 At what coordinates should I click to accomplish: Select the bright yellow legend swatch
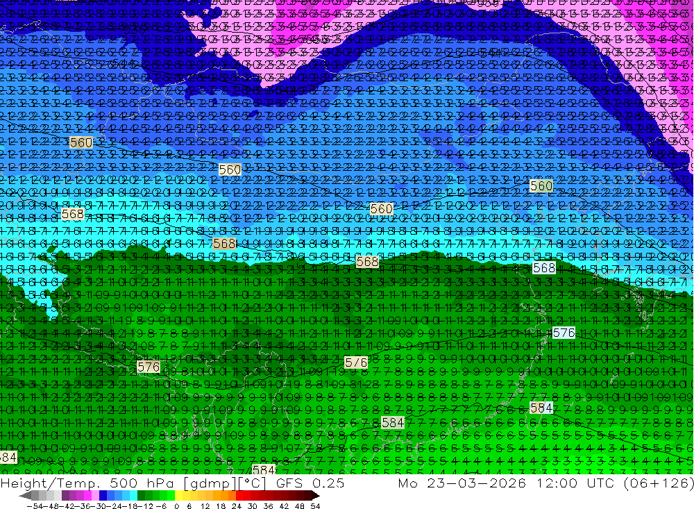coord(179,496)
